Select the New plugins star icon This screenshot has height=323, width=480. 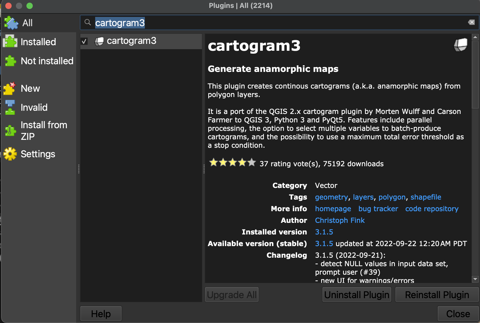pyautogui.click(x=10, y=89)
